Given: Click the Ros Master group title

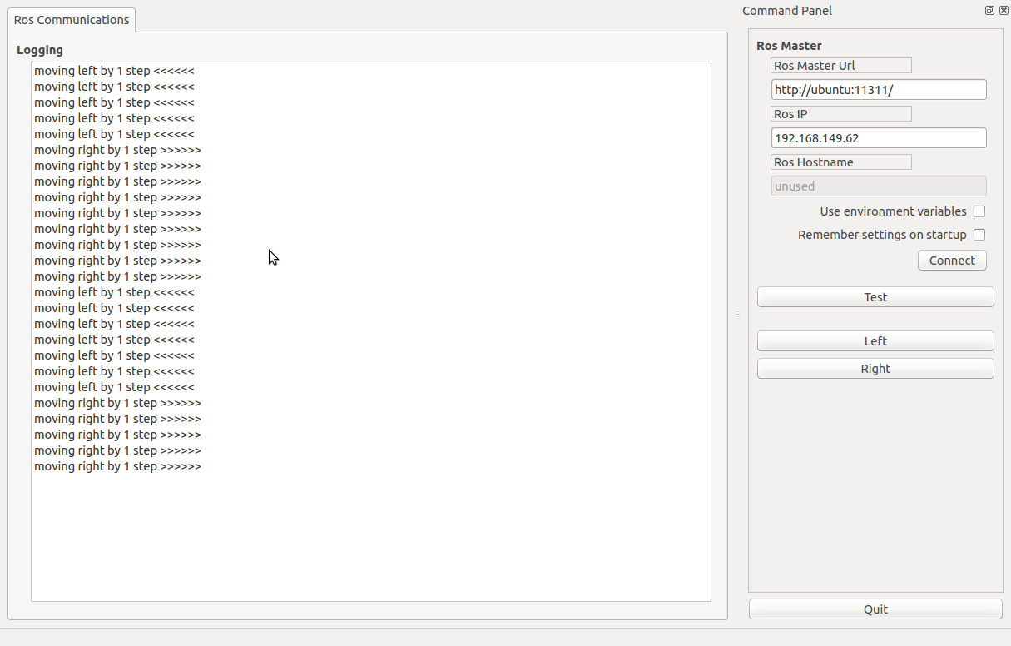Looking at the screenshot, I should coord(789,46).
